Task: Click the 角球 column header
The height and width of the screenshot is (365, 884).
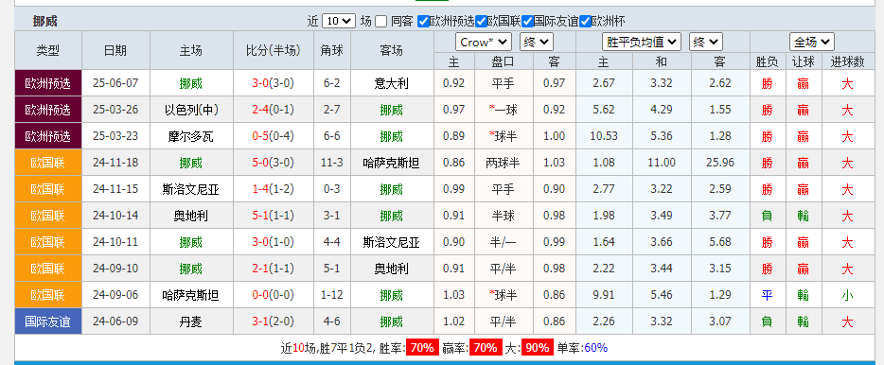Action: click(x=332, y=51)
